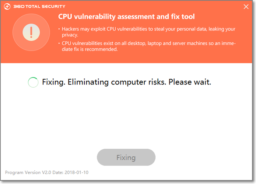Click the empty title bar beside the app name
Screen dimensions: 256x184
[x=152, y=6]
